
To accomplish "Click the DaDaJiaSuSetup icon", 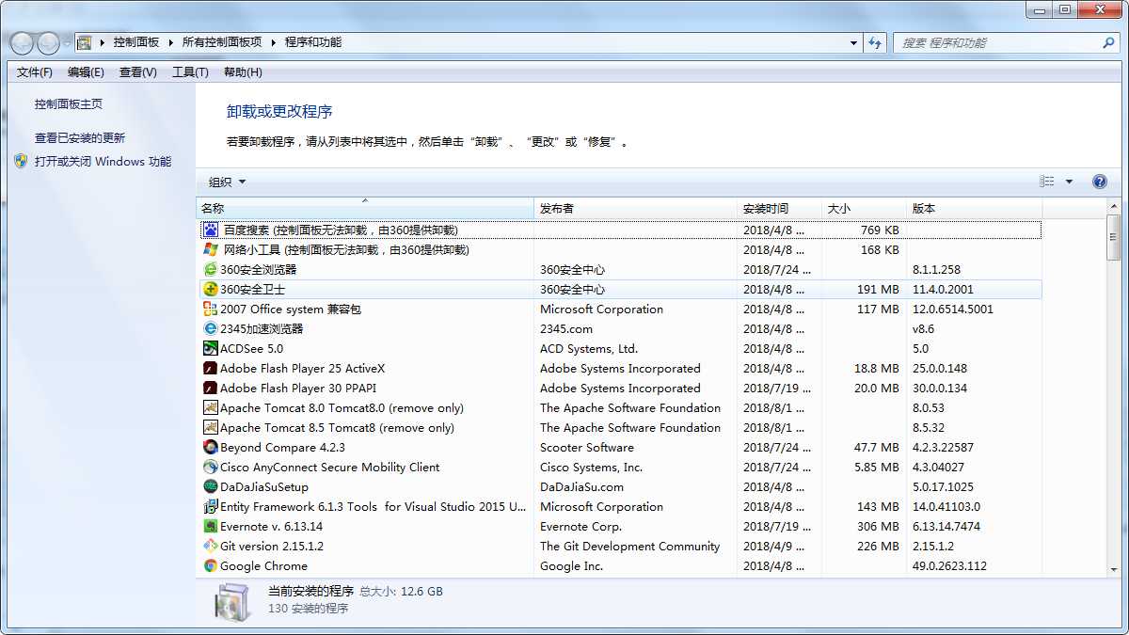I will pyautogui.click(x=211, y=486).
